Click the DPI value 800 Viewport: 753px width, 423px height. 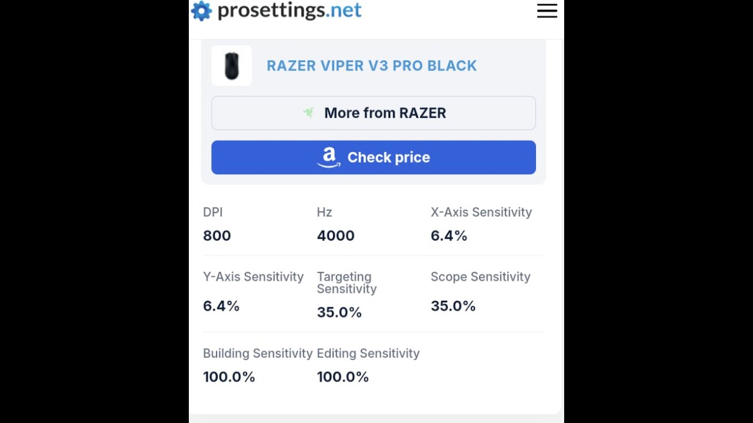coord(217,236)
